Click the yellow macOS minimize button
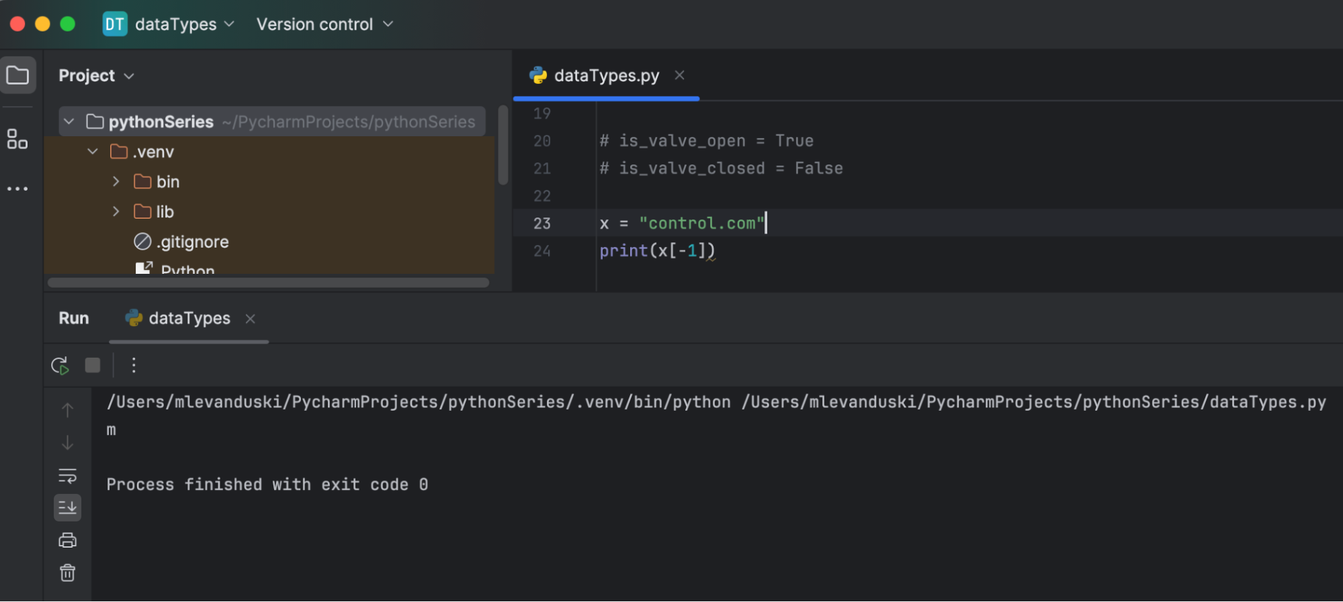1343x602 pixels. tap(42, 24)
